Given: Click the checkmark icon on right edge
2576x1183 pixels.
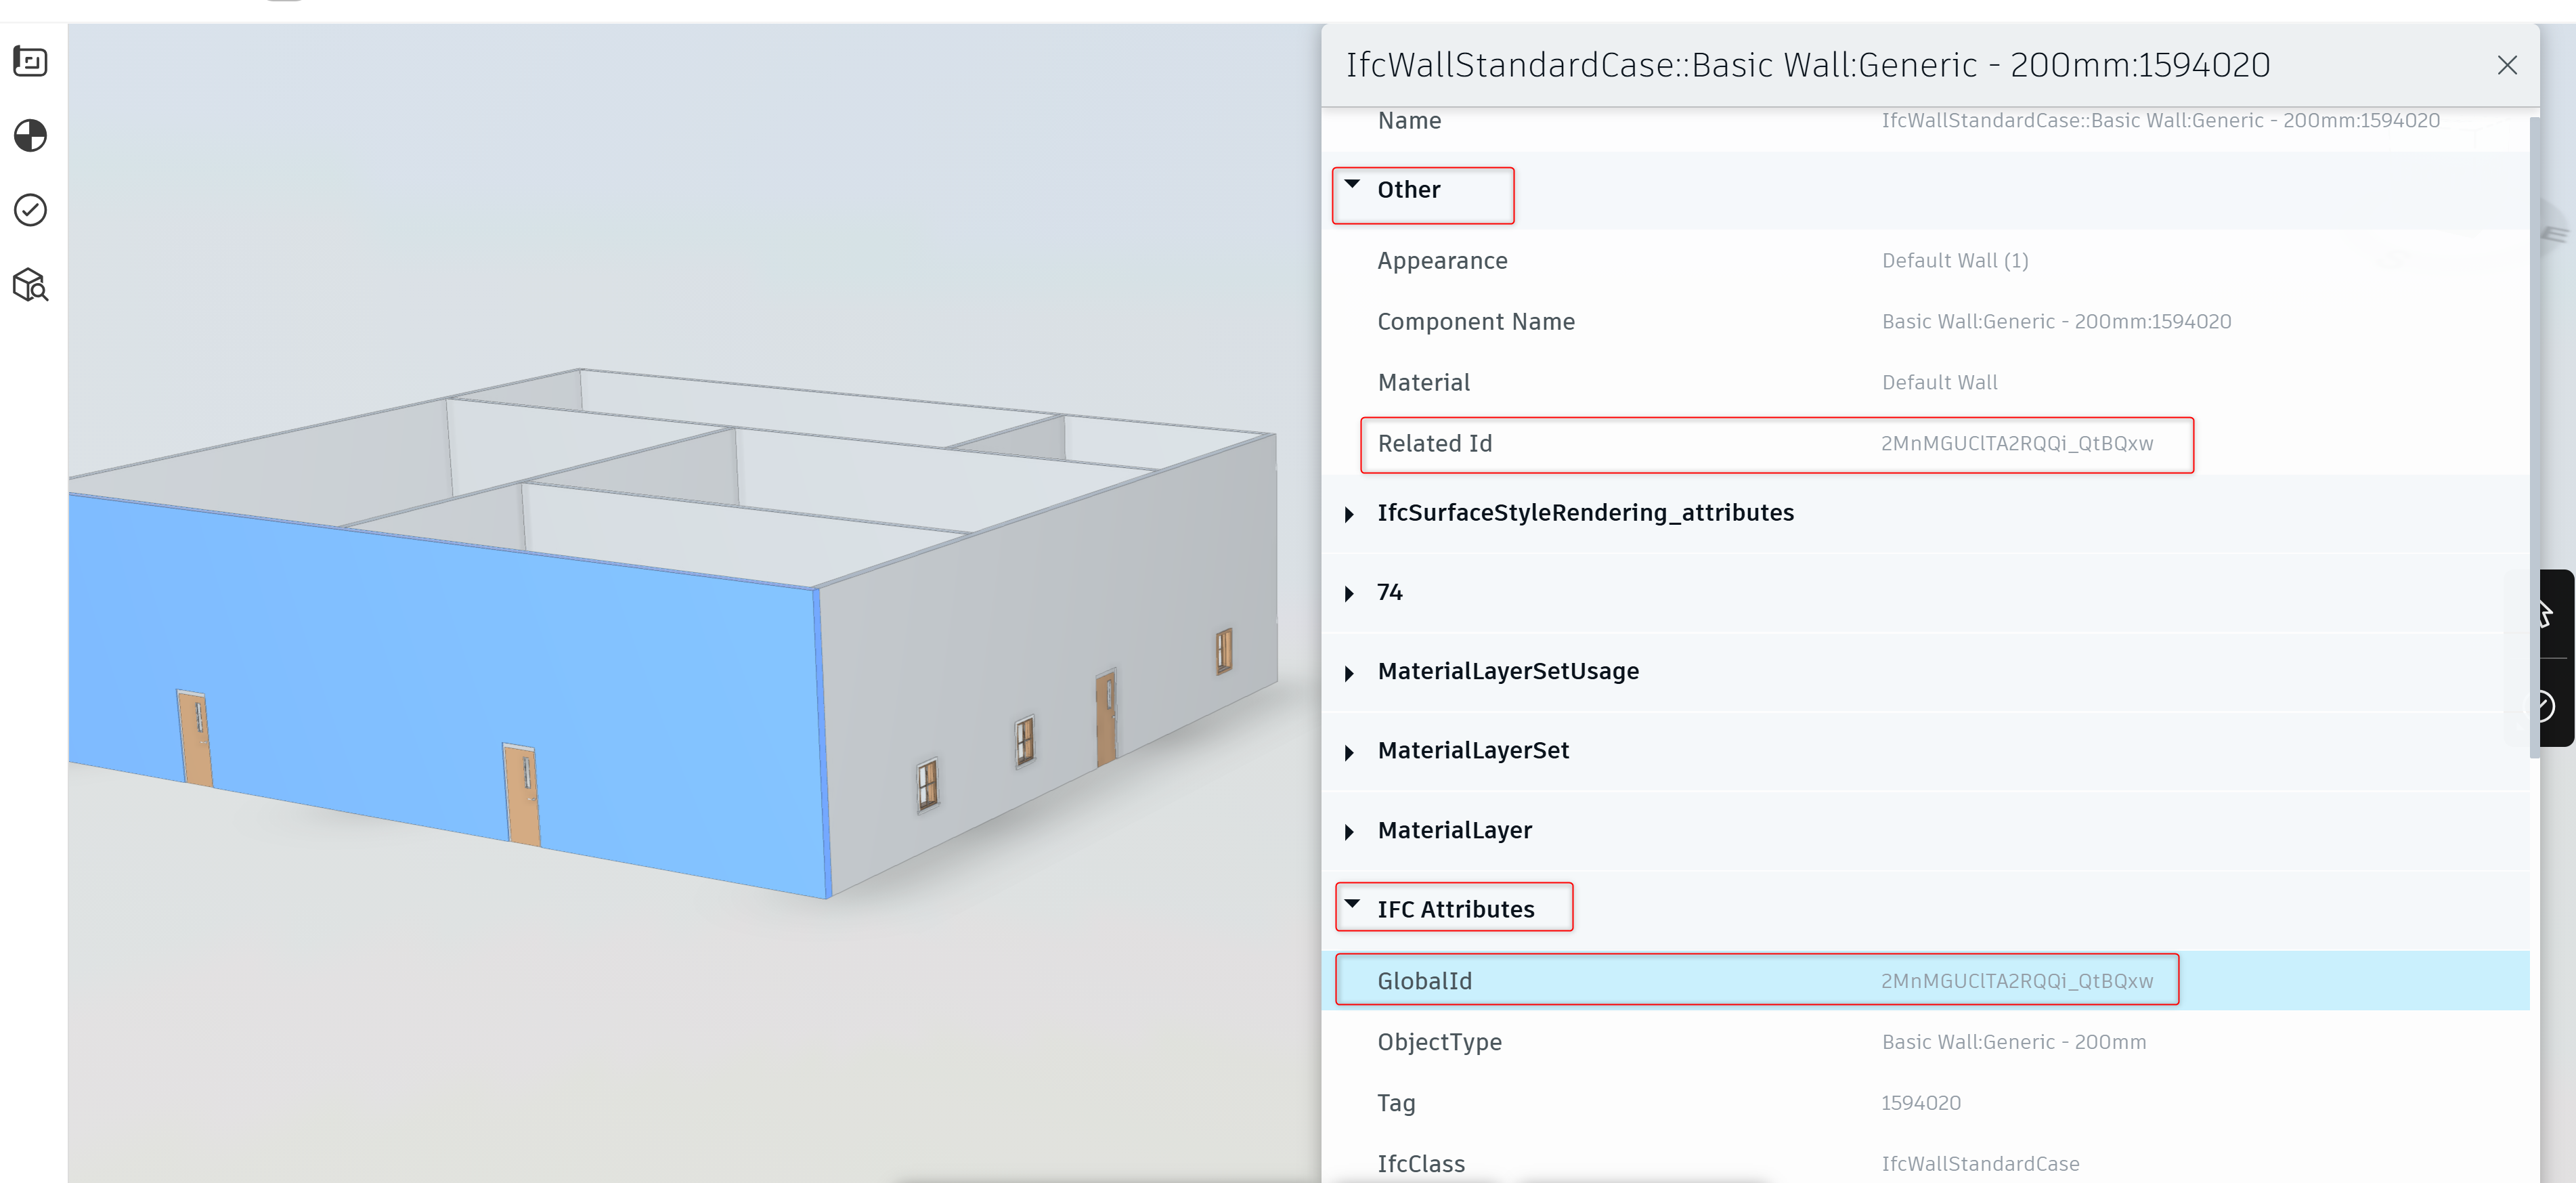Looking at the screenshot, I should (2546, 706).
